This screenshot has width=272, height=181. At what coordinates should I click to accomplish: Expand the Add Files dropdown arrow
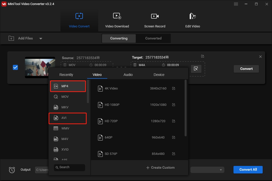[41, 38]
